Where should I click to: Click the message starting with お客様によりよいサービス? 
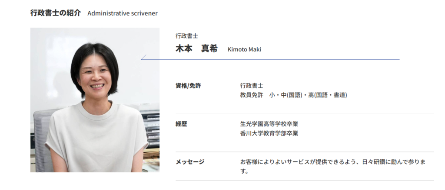tap(333, 167)
